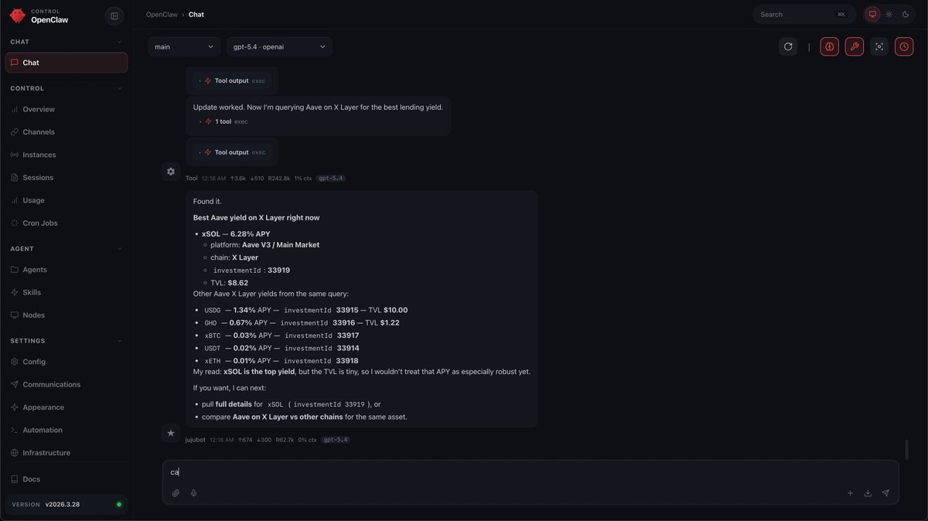Click the chat scrollbar thumb
The width and height of the screenshot is (928, 521).
[906, 449]
